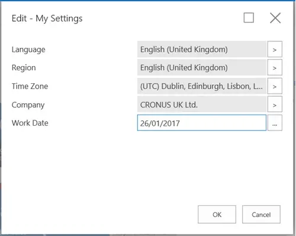Open the Language lookup arrow button
296x236 pixels.
pos(275,49)
